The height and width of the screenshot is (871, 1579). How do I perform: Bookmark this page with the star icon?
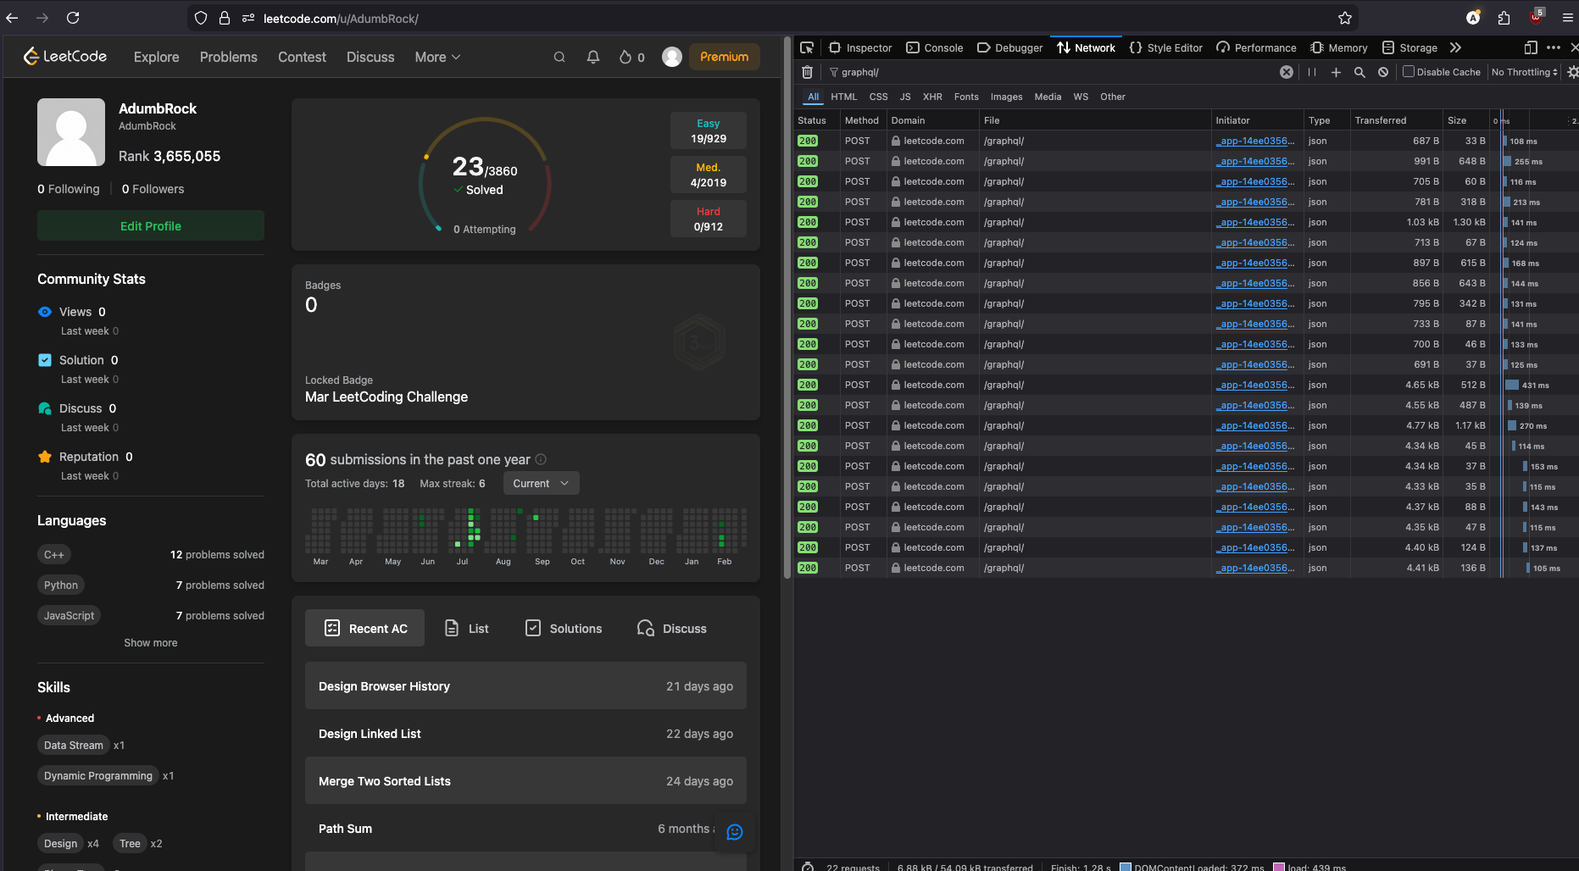[x=1344, y=18]
